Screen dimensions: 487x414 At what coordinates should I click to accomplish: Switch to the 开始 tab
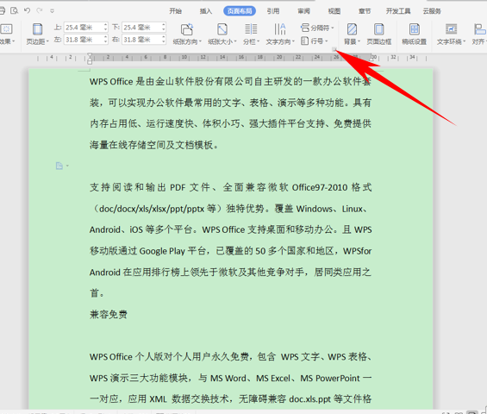pyautogui.click(x=175, y=11)
